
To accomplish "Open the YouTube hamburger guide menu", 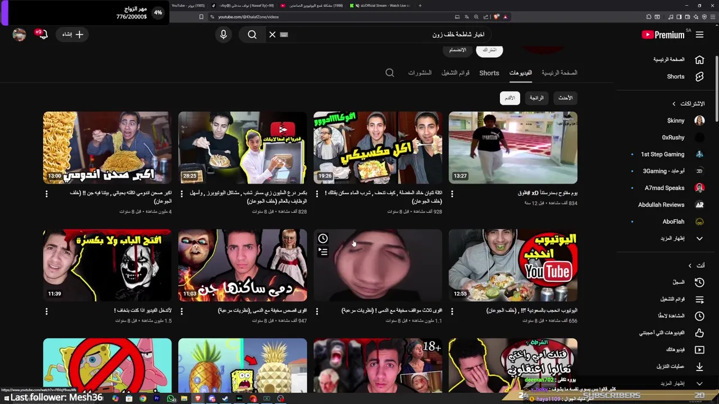I will [x=699, y=35].
